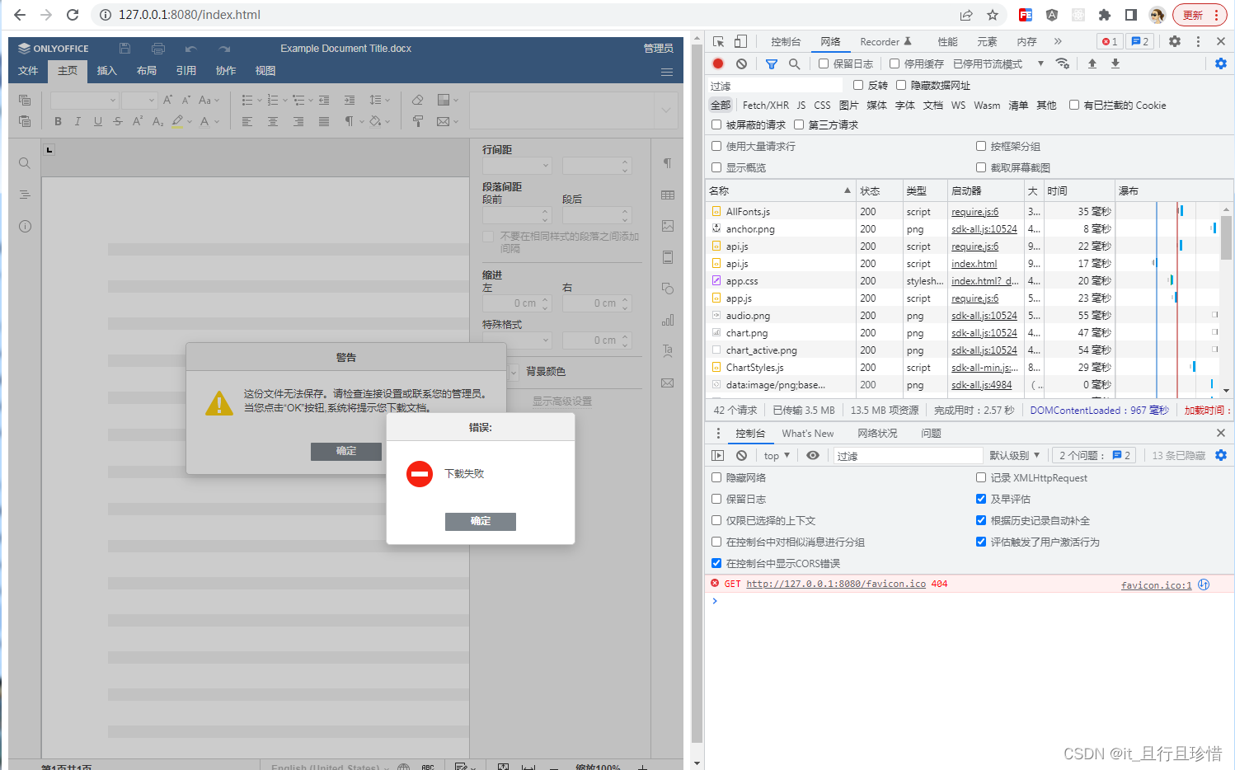Open the font color swatch
The width and height of the screenshot is (1235, 770).
(204, 121)
